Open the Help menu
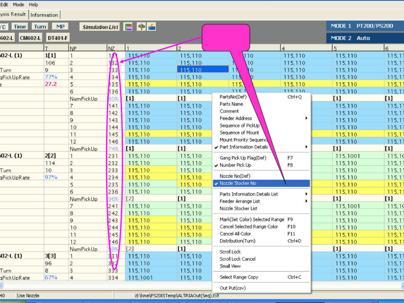Viewport: 404px width, 303px height. pos(33,4)
